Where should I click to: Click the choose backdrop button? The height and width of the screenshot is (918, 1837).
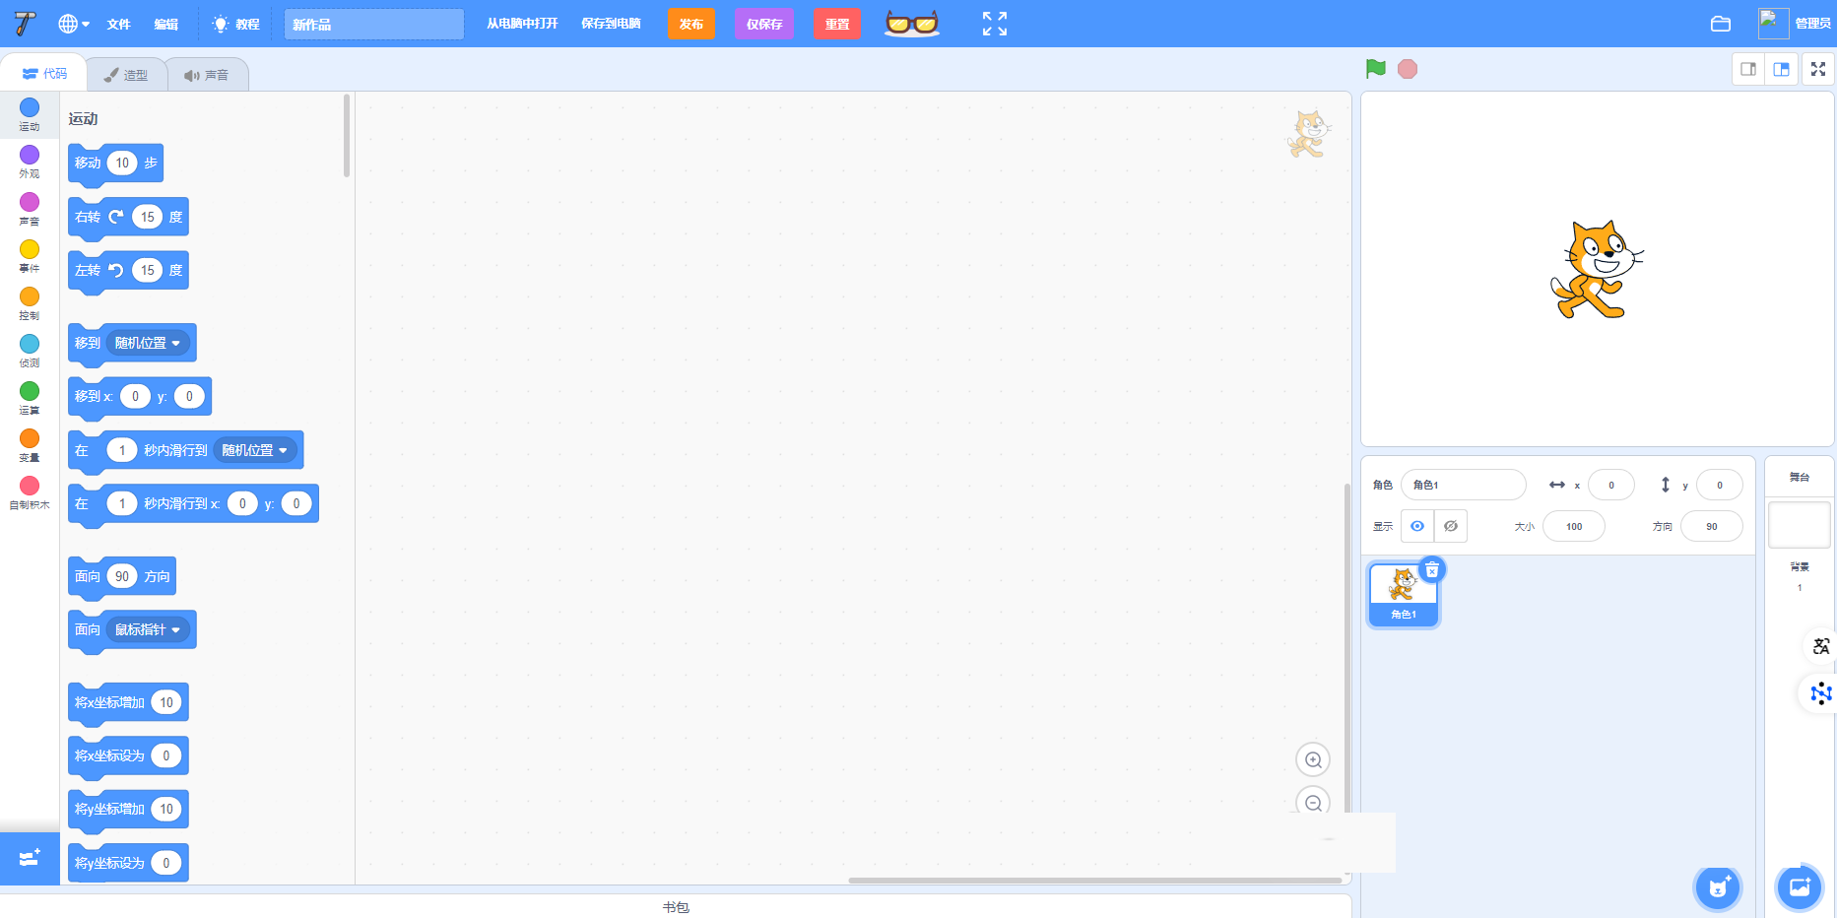coord(1799,887)
